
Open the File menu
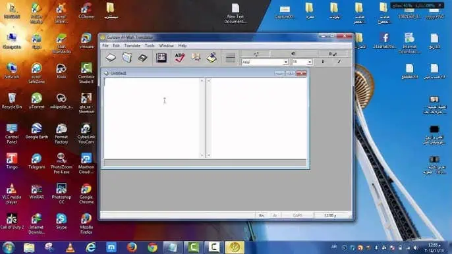[105, 45]
